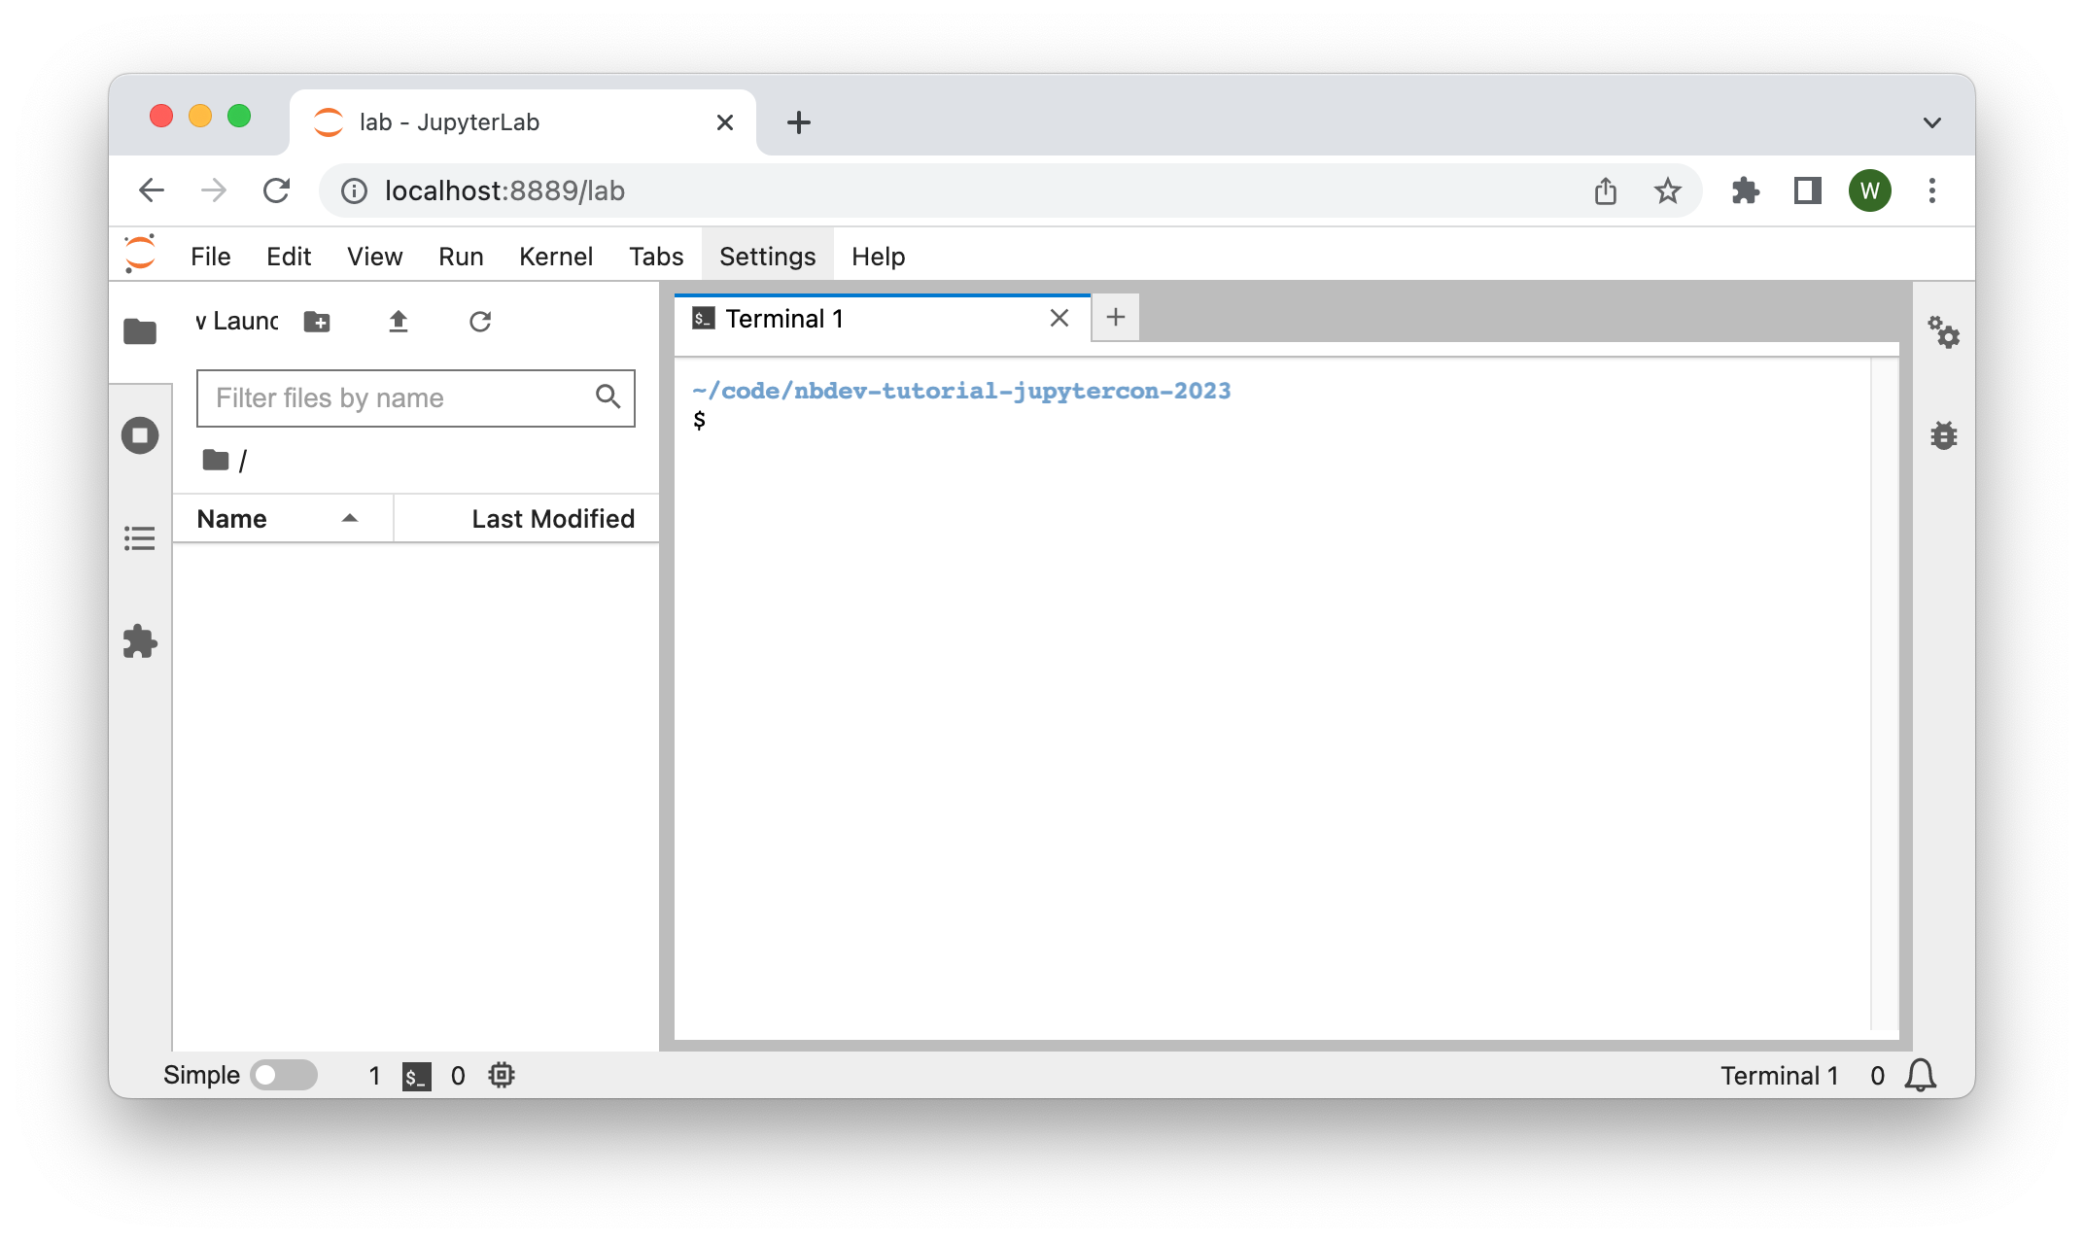2084x1242 pixels.
Task: Toggle Chrome side panel button
Action: 1807,190
